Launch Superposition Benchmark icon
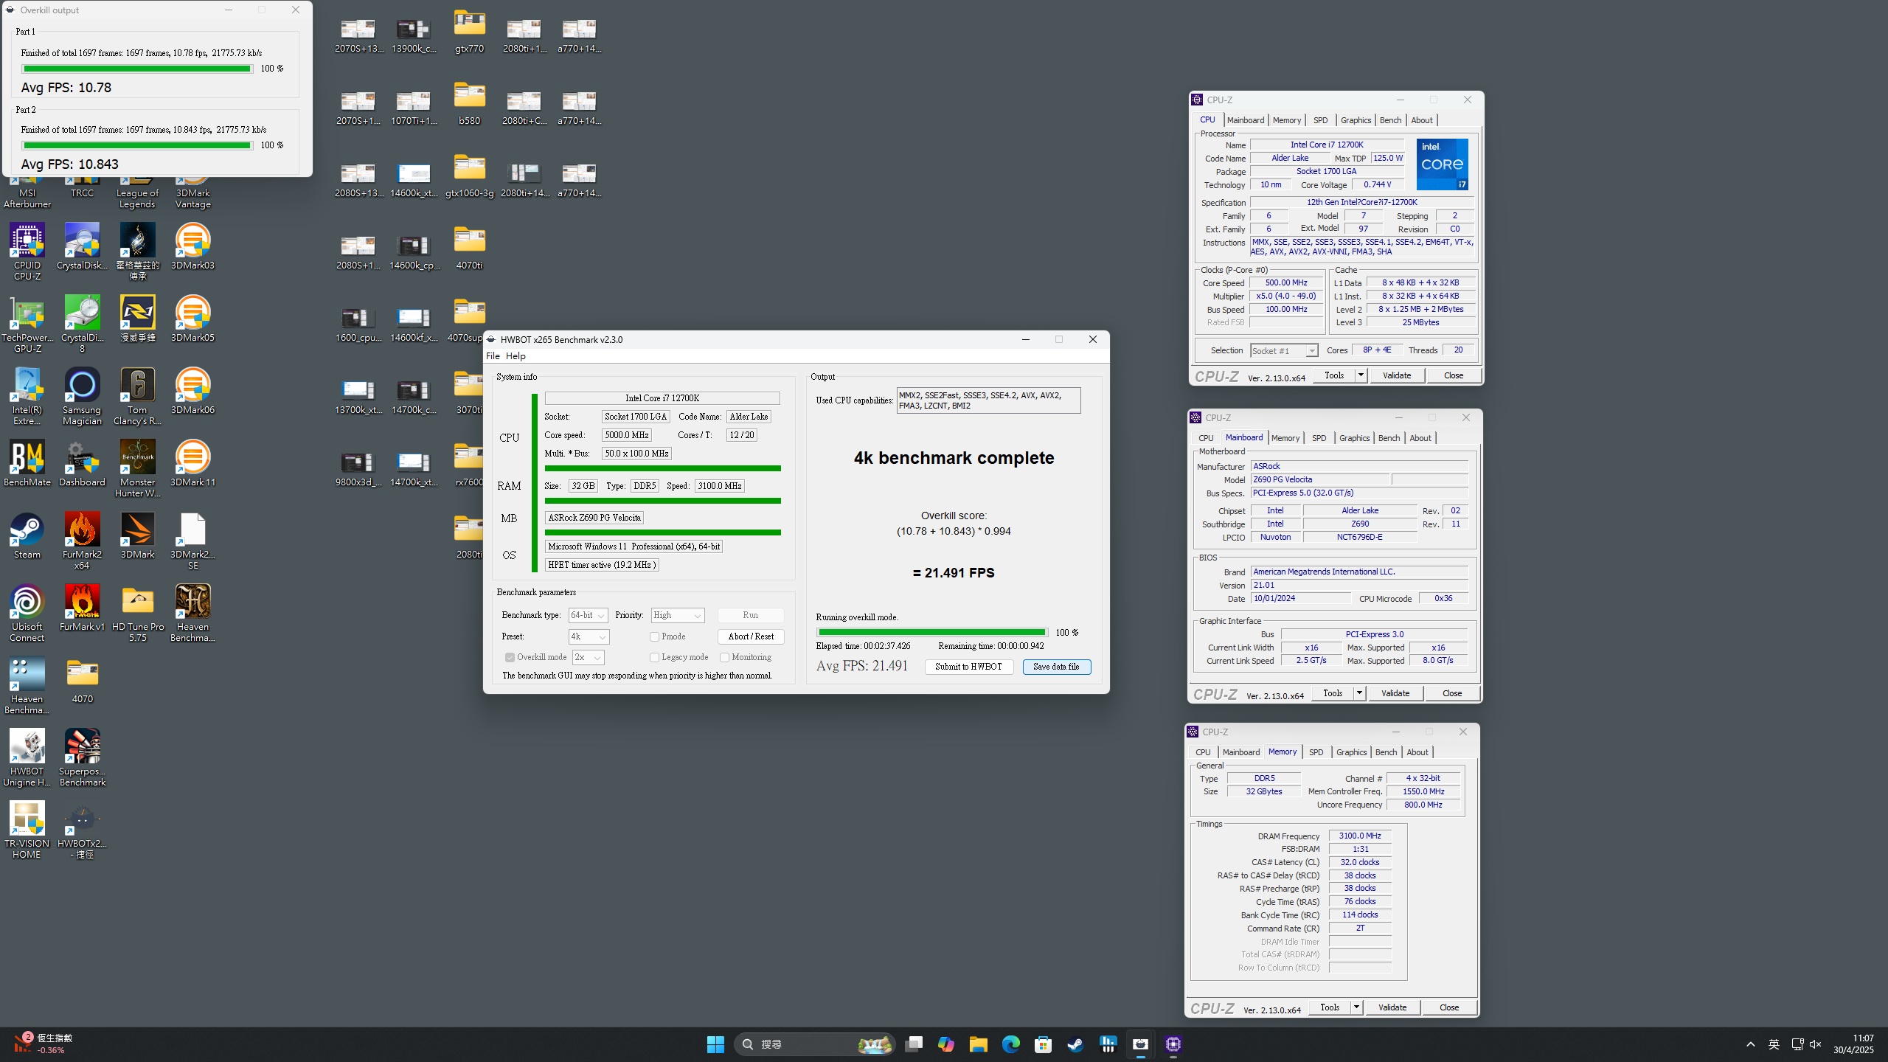Image resolution: width=1888 pixels, height=1062 pixels. tap(82, 757)
